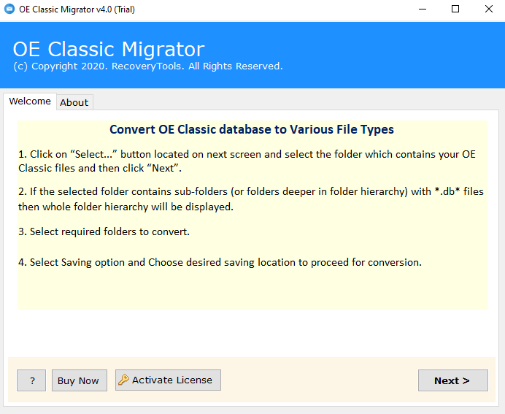Maximize the OE Classic Migrator window
This screenshot has height=414, width=505.
pyautogui.click(x=455, y=9)
